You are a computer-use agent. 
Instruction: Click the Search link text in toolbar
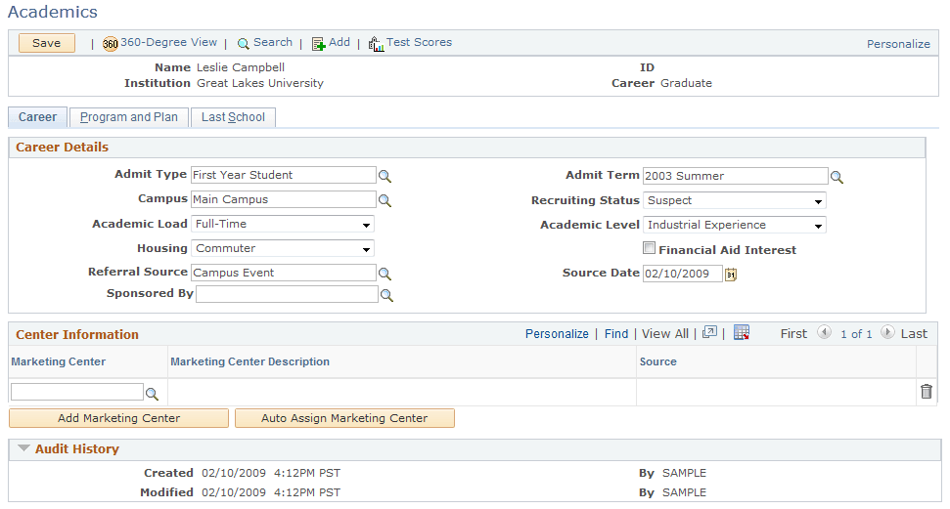tap(273, 42)
